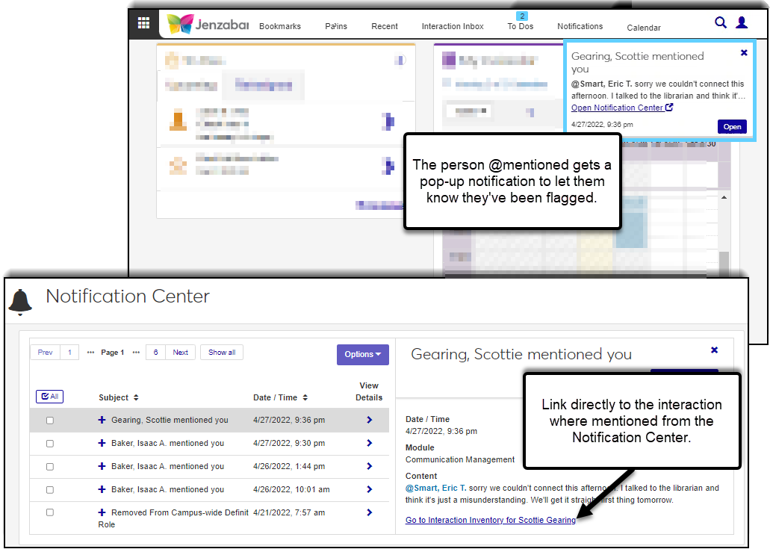
Task: Tick checkbox for Baker 9:30 pm notification
Action: [x=50, y=444]
